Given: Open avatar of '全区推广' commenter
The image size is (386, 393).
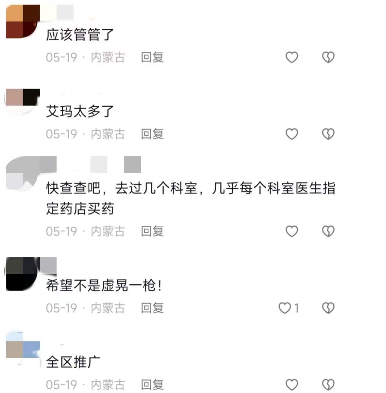Looking at the screenshot, I should coord(23,350).
